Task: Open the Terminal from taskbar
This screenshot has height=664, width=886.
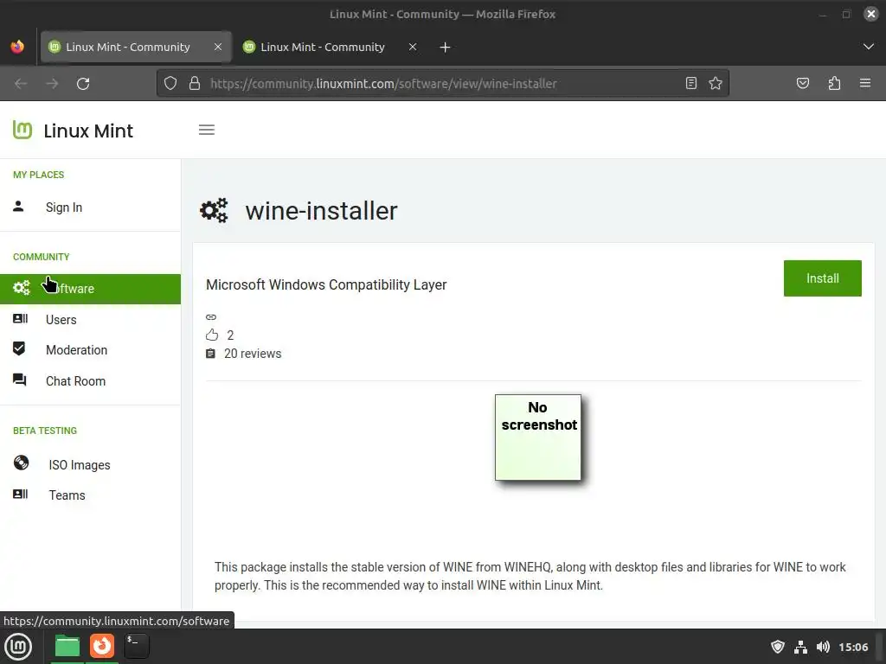Action: click(x=136, y=647)
